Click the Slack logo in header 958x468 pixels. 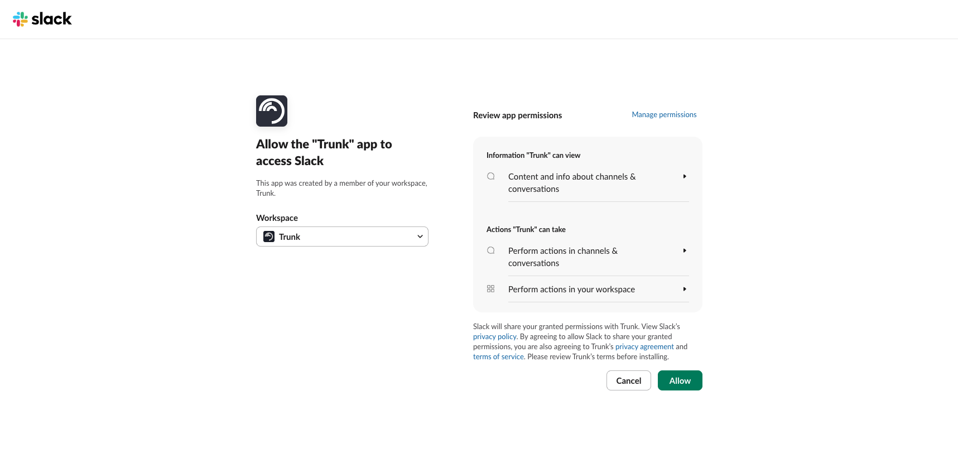point(42,19)
